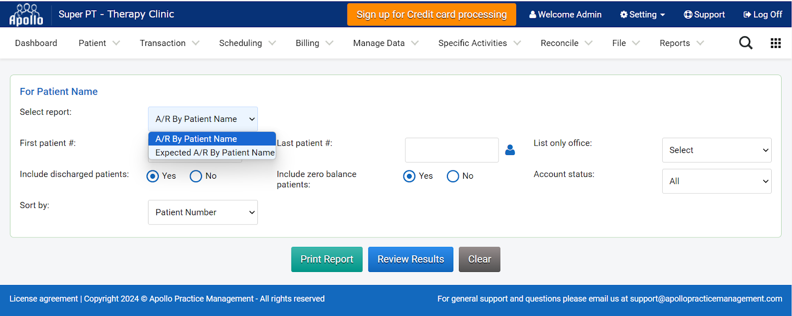Screen dimensions: 792x316
Task: Click the Log Off link
Action: click(x=763, y=14)
